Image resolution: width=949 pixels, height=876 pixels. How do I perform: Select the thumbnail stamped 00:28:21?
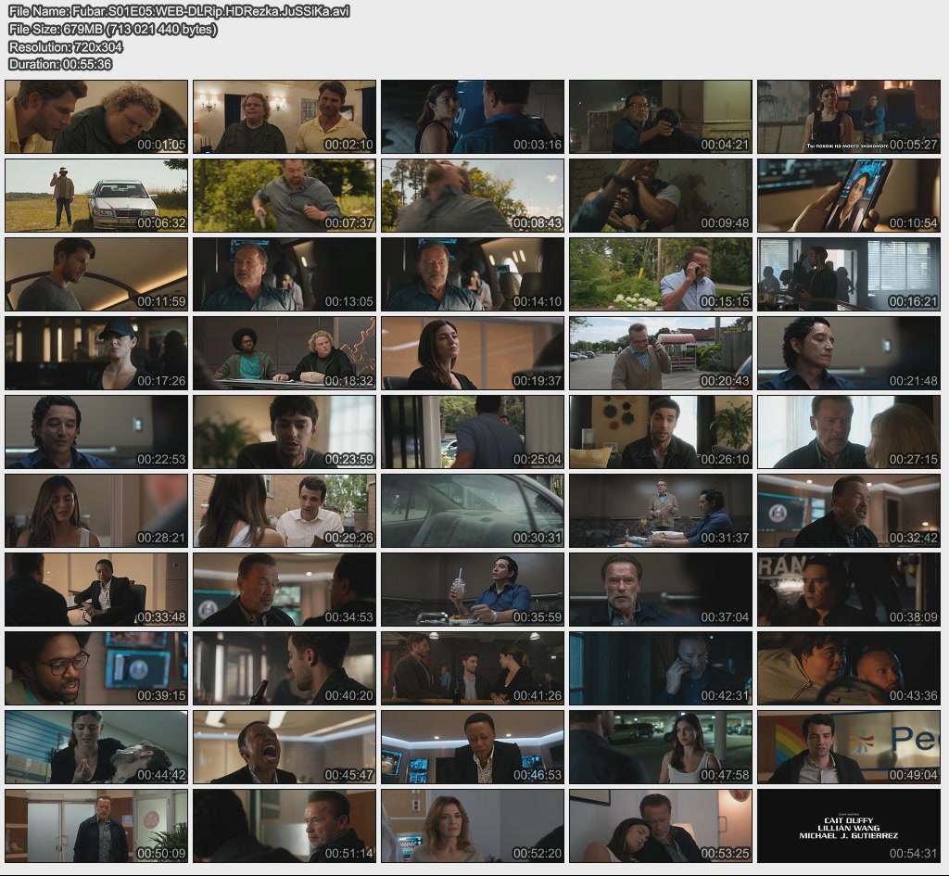click(96, 511)
